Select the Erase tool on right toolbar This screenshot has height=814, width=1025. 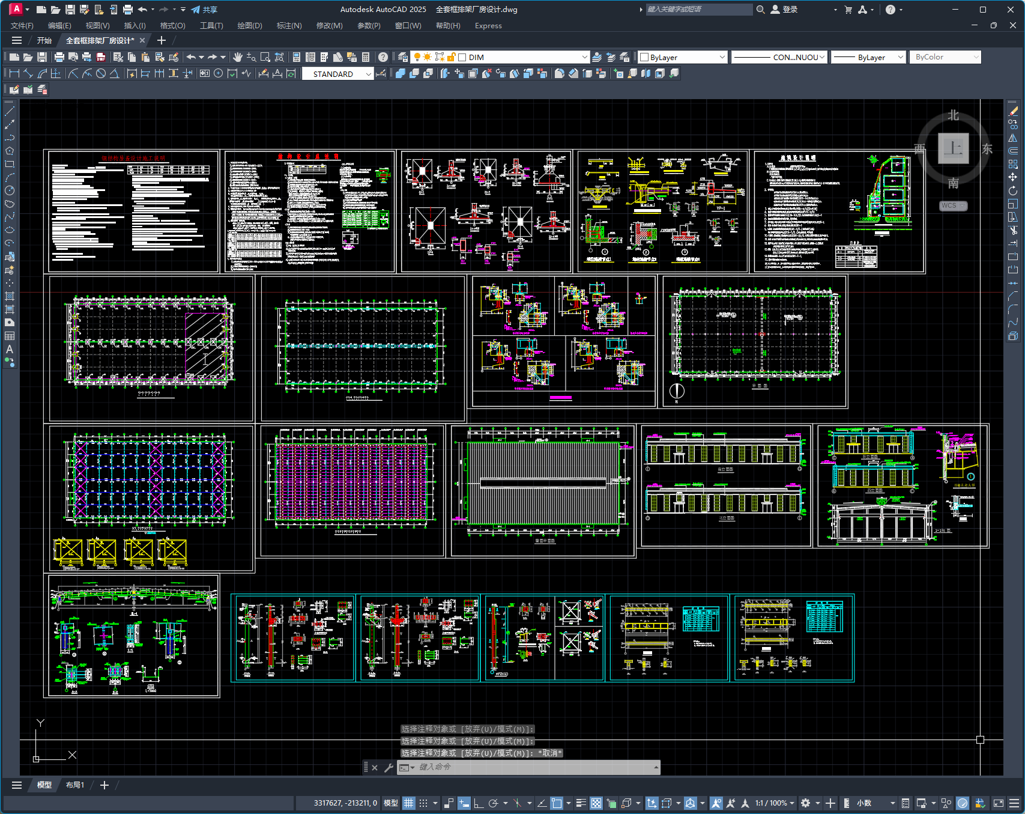click(1013, 111)
